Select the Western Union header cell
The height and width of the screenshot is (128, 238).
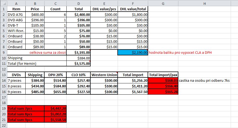[x=104, y=75]
